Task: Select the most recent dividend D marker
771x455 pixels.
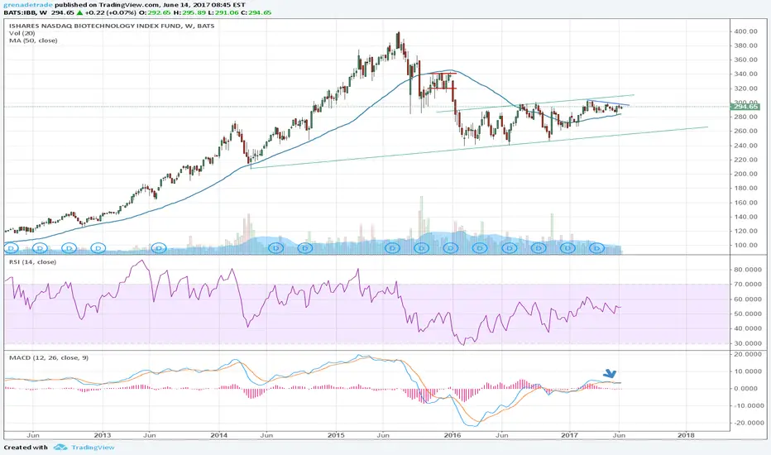Action: tap(597, 248)
